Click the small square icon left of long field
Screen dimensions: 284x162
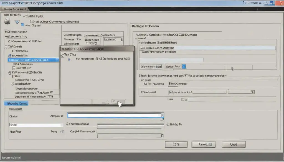(x=183, y=100)
